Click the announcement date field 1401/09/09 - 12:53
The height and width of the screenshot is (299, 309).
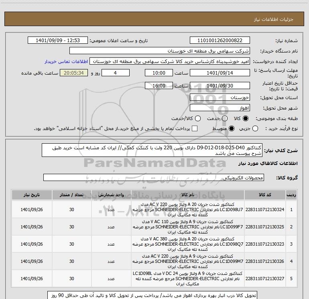(x=58, y=41)
